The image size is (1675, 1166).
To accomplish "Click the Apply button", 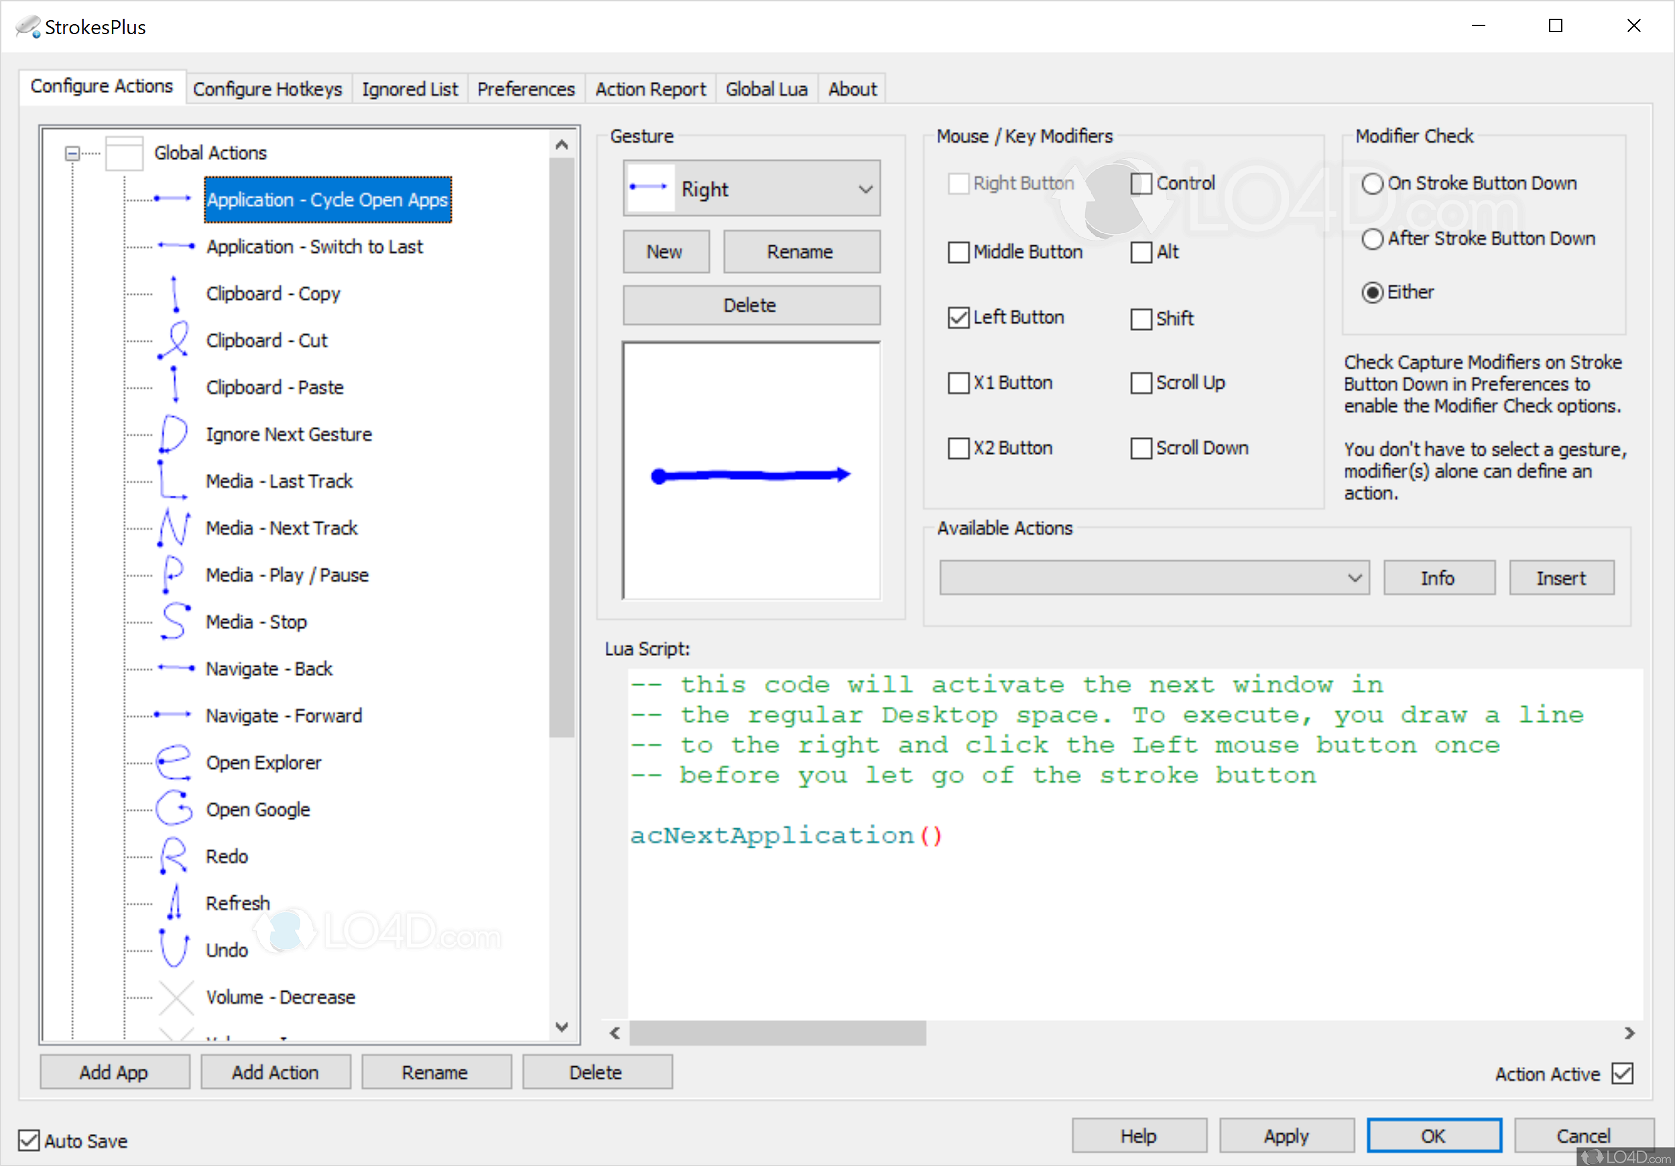I will coord(1286,1135).
